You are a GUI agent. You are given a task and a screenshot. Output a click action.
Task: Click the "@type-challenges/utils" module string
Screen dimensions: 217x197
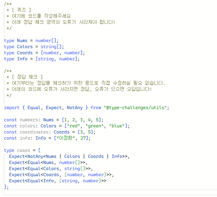pos(135,107)
